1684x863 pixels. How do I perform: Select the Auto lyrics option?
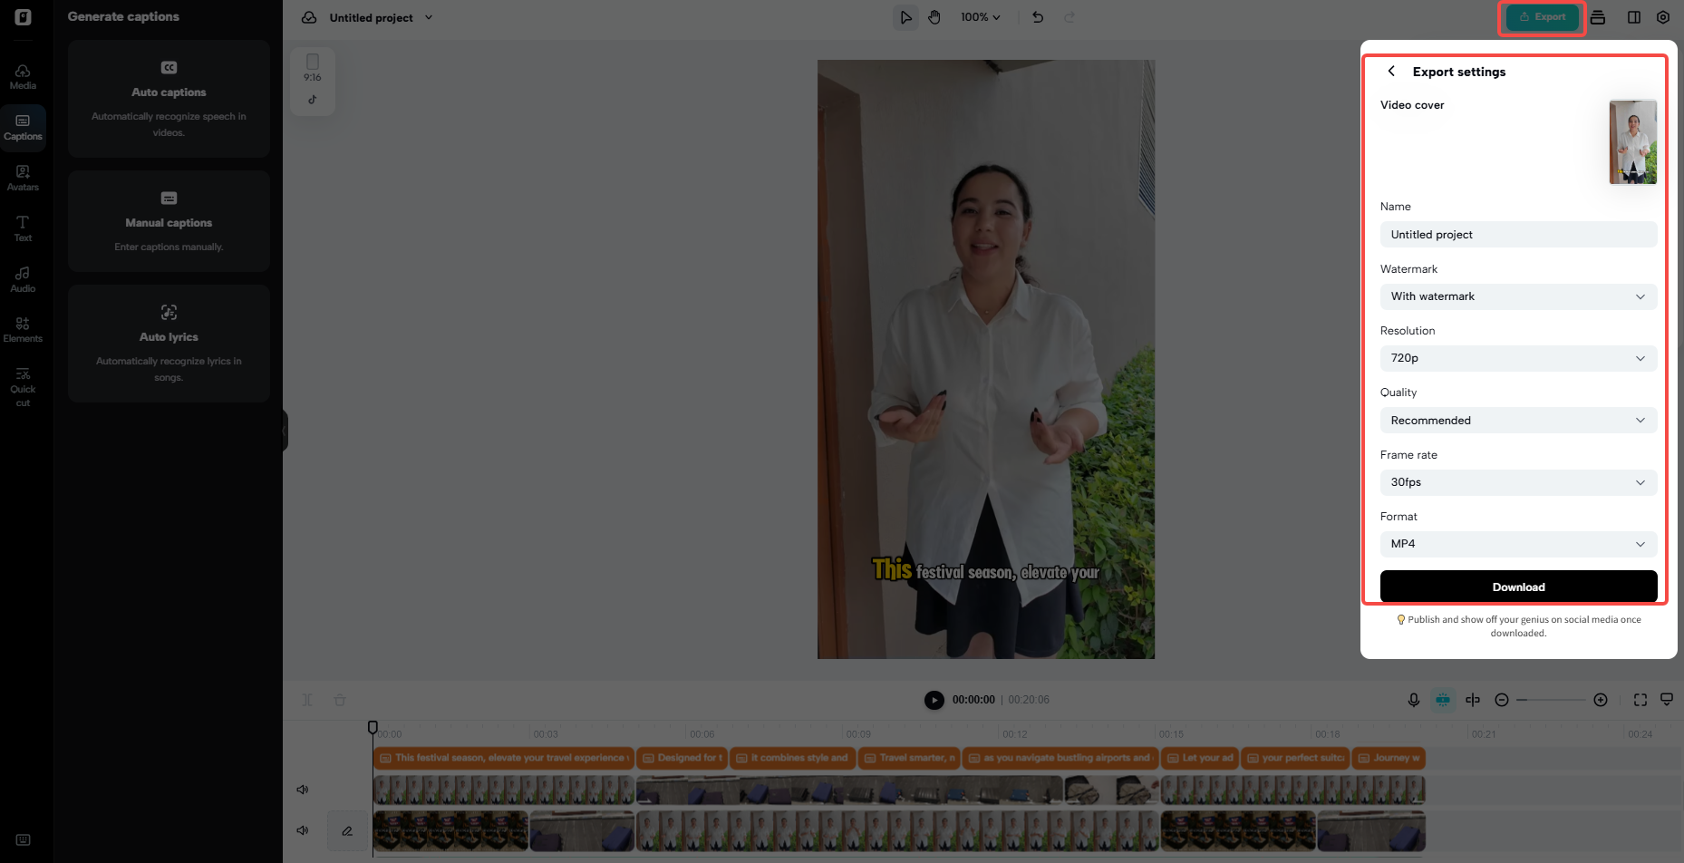click(x=169, y=344)
